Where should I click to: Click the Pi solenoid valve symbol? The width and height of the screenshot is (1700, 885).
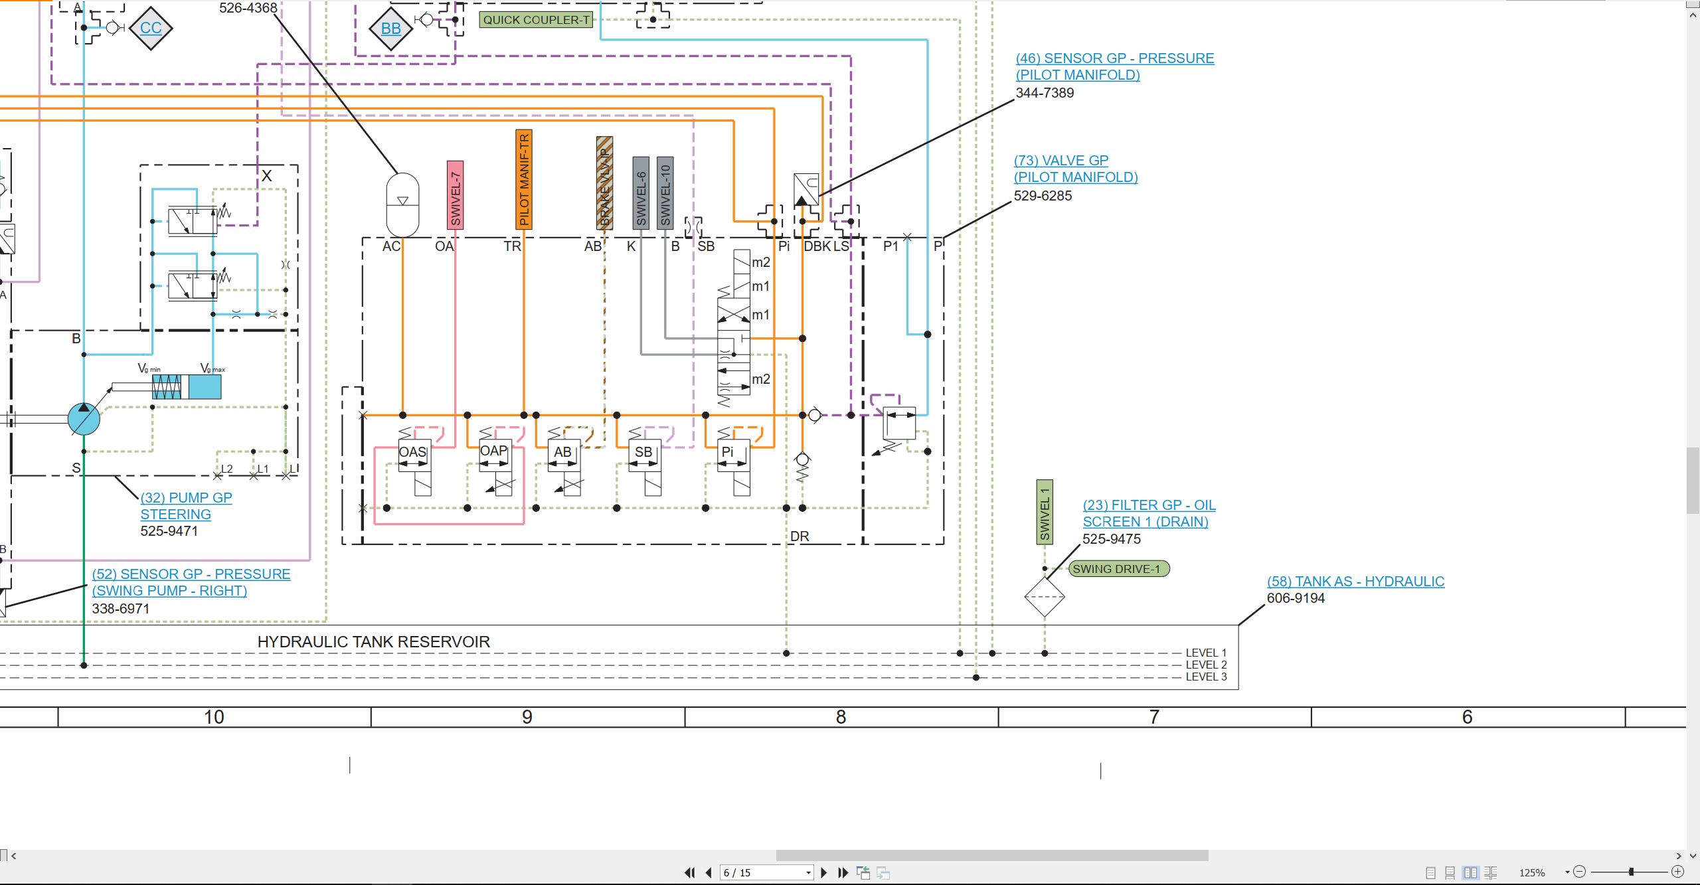click(x=734, y=461)
